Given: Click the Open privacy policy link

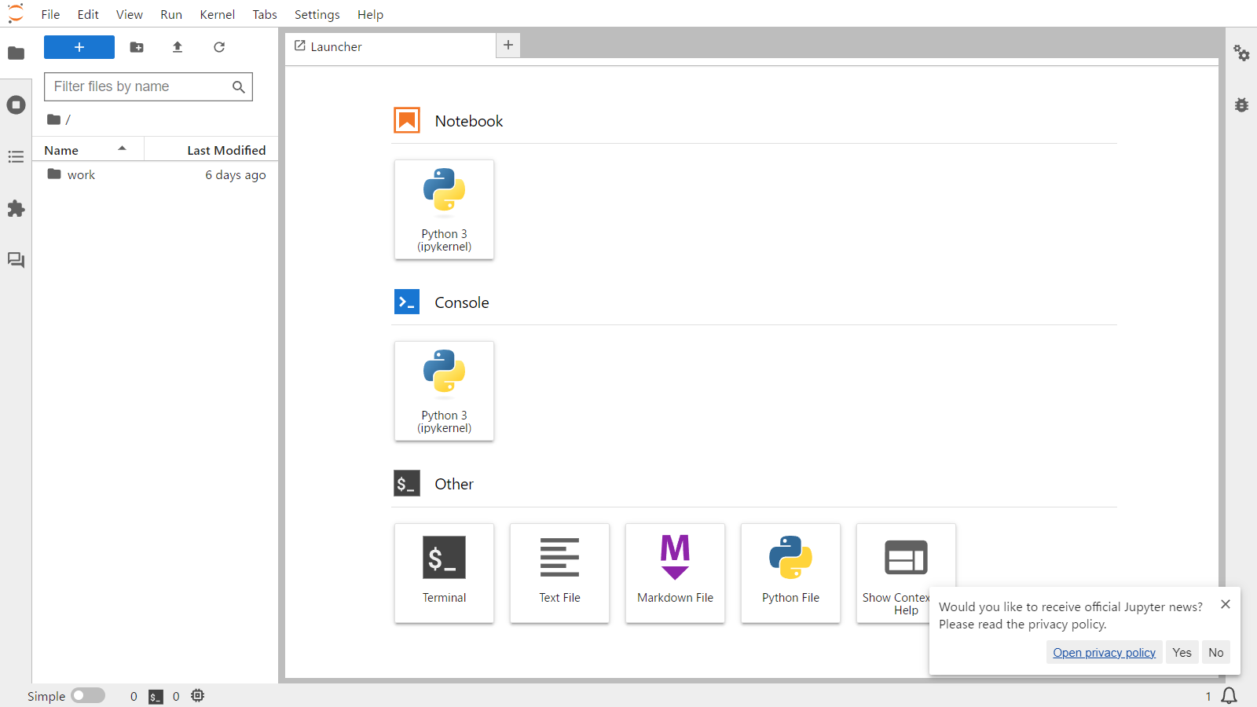Looking at the screenshot, I should 1104,653.
